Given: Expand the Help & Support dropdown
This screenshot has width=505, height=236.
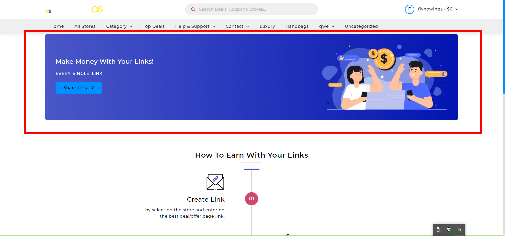Looking at the screenshot, I should tap(195, 26).
